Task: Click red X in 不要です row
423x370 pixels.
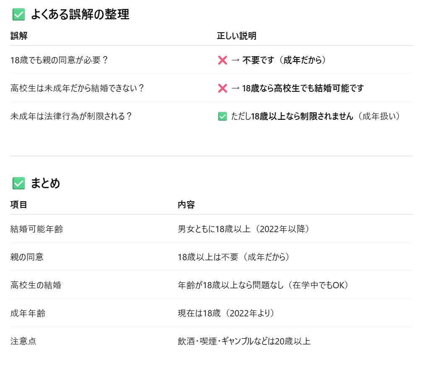Action: [222, 60]
